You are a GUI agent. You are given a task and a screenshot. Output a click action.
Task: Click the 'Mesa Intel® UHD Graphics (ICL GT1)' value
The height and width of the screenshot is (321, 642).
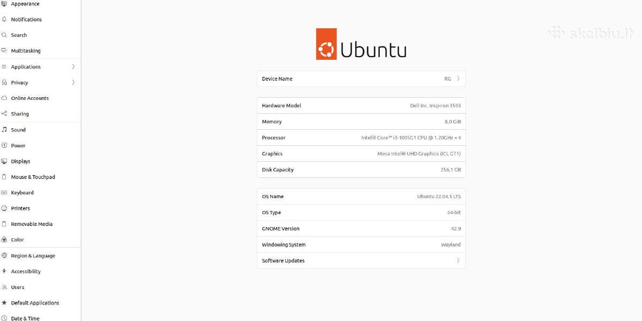tap(419, 154)
